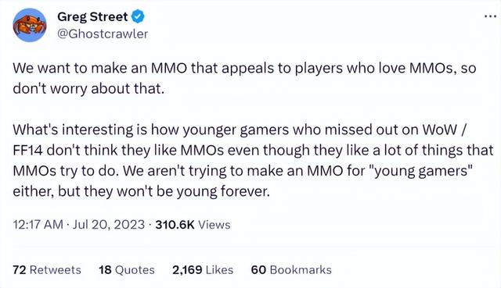Open the three-dot more options menu
This screenshot has height=288, width=501.
click(x=490, y=16)
